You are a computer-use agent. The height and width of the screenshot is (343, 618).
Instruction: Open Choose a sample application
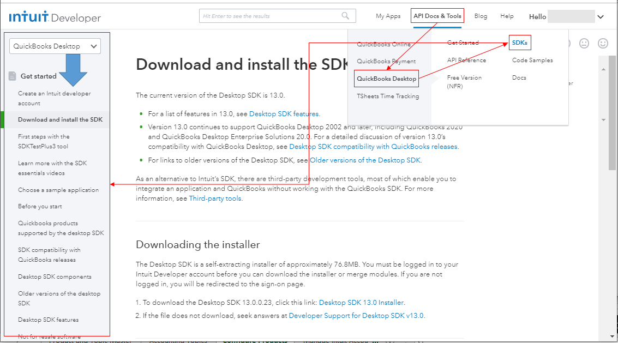pyautogui.click(x=58, y=190)
